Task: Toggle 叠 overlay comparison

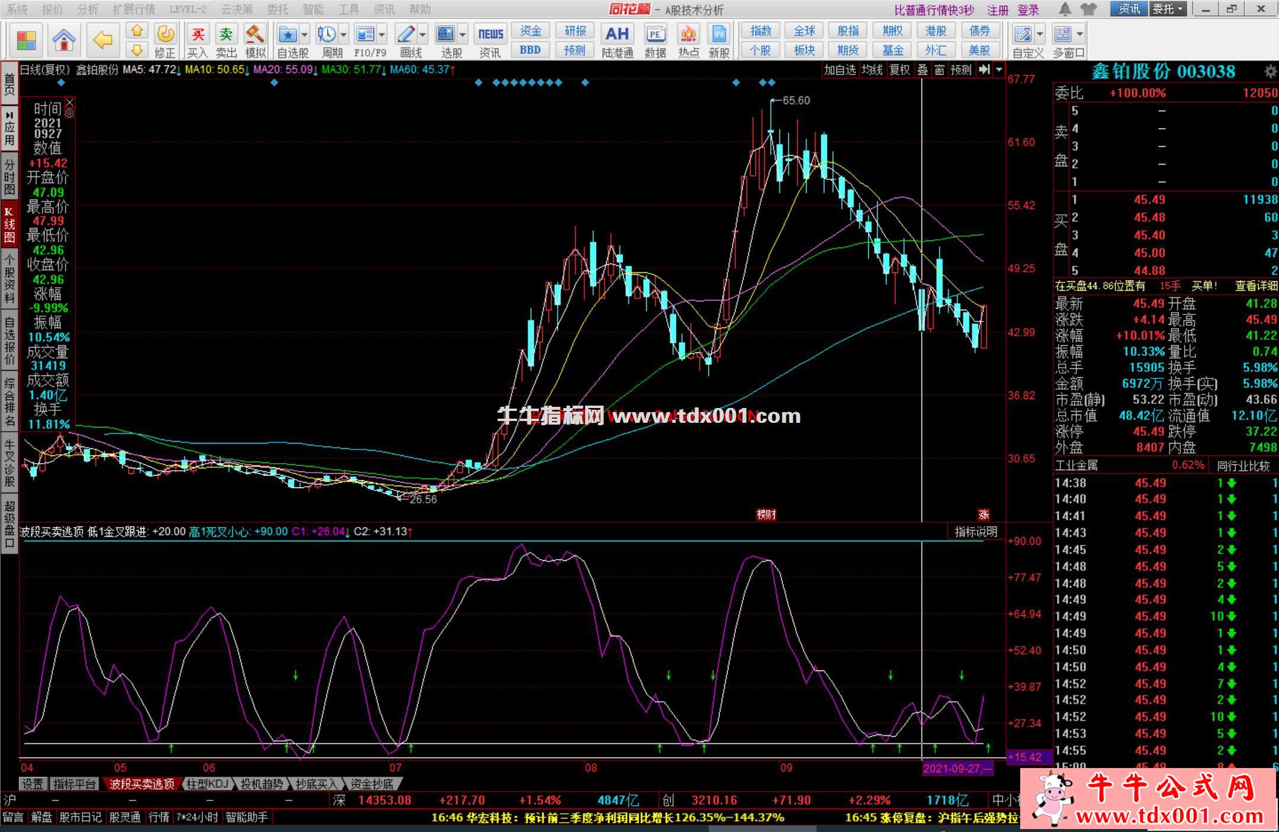Action: click(x=923, y=70)
